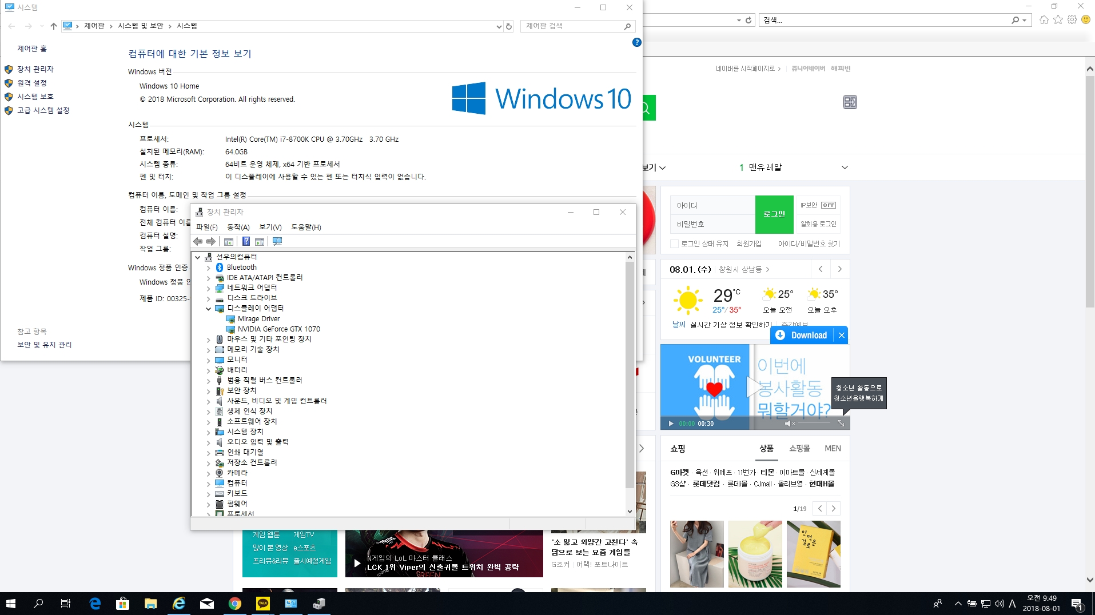Select the 카메라 icon in device tree
The image size is (1095, 615).
coord(220,473)
